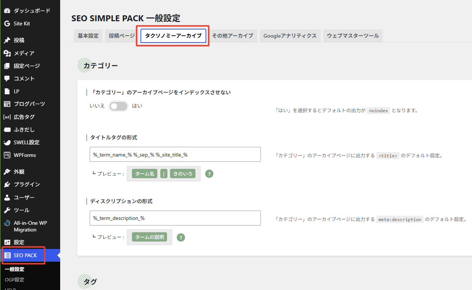Click the タームの説明 preview tag

(149, 237)
